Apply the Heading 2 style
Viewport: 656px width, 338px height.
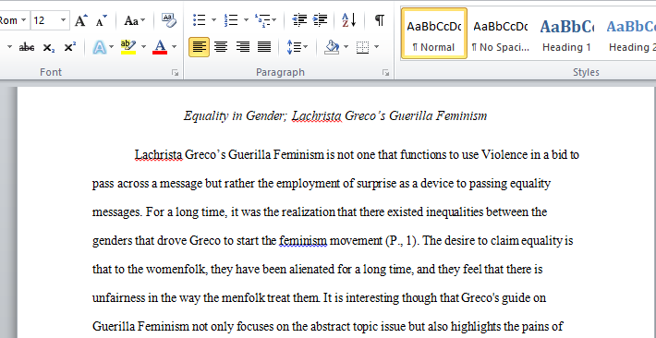click(x=631, y=33)
